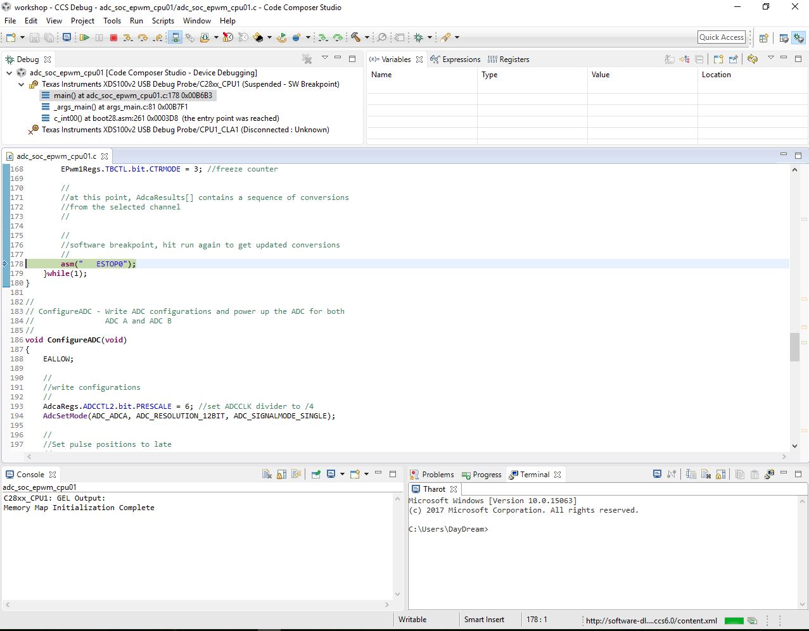Image resolution: width=809 pixels, height=631 pixels.
Task: Click the Step Over toolbar icon
Action: pyautogui.click(x=143, y=37)
